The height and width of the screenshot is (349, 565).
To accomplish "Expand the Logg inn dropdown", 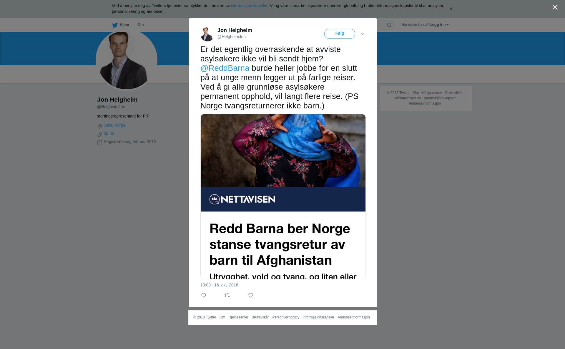I will pyautogui.click(x=439, y=25).
